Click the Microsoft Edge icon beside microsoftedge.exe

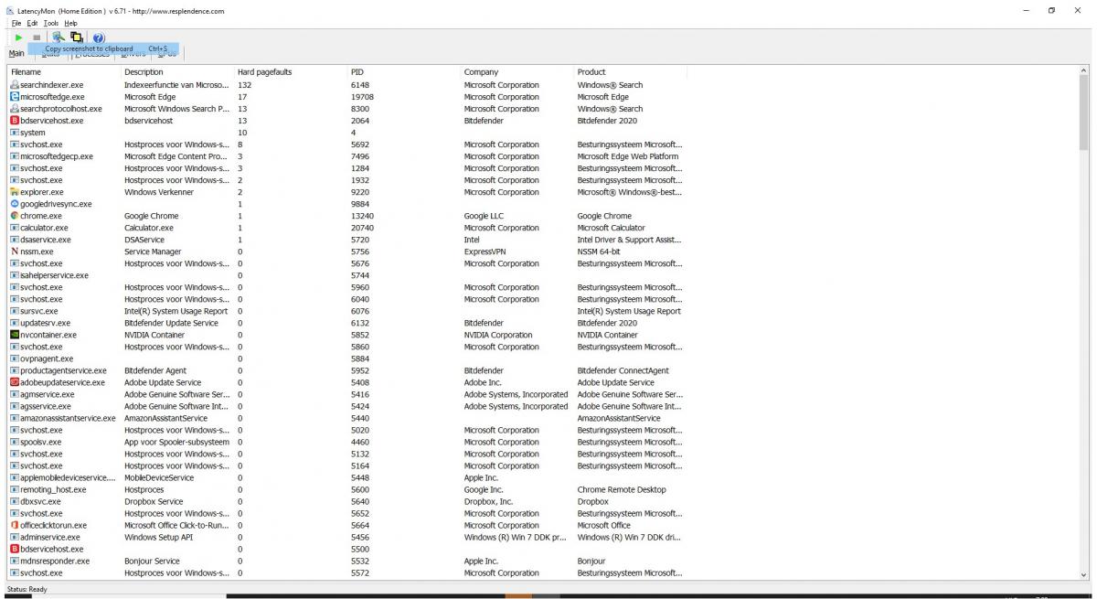[15, 97]
